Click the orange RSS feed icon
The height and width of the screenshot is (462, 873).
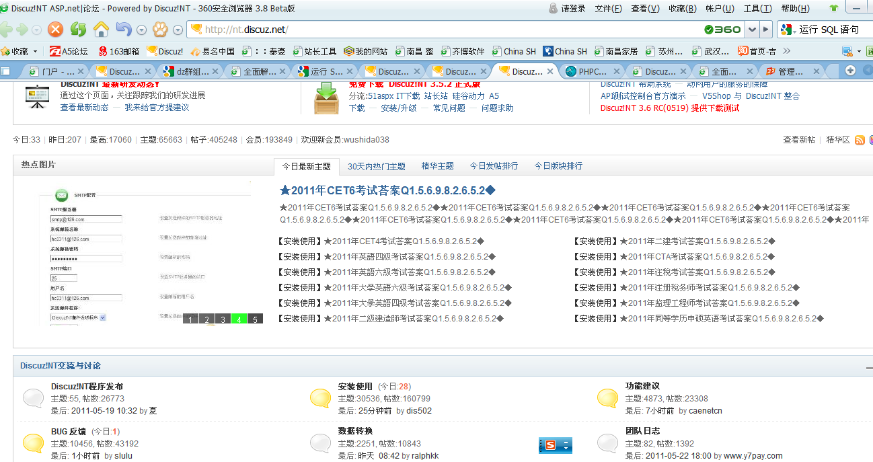click(x=860, y=140)
